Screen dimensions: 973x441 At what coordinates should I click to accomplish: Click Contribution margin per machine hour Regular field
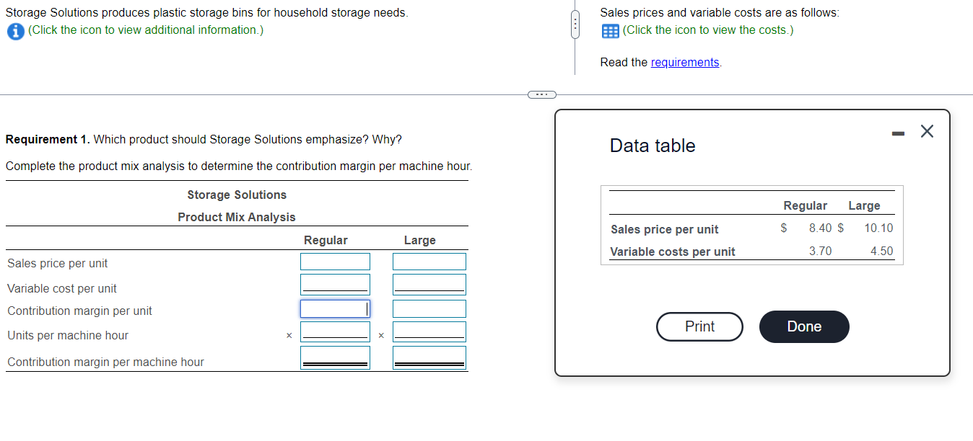pos(335,356)
